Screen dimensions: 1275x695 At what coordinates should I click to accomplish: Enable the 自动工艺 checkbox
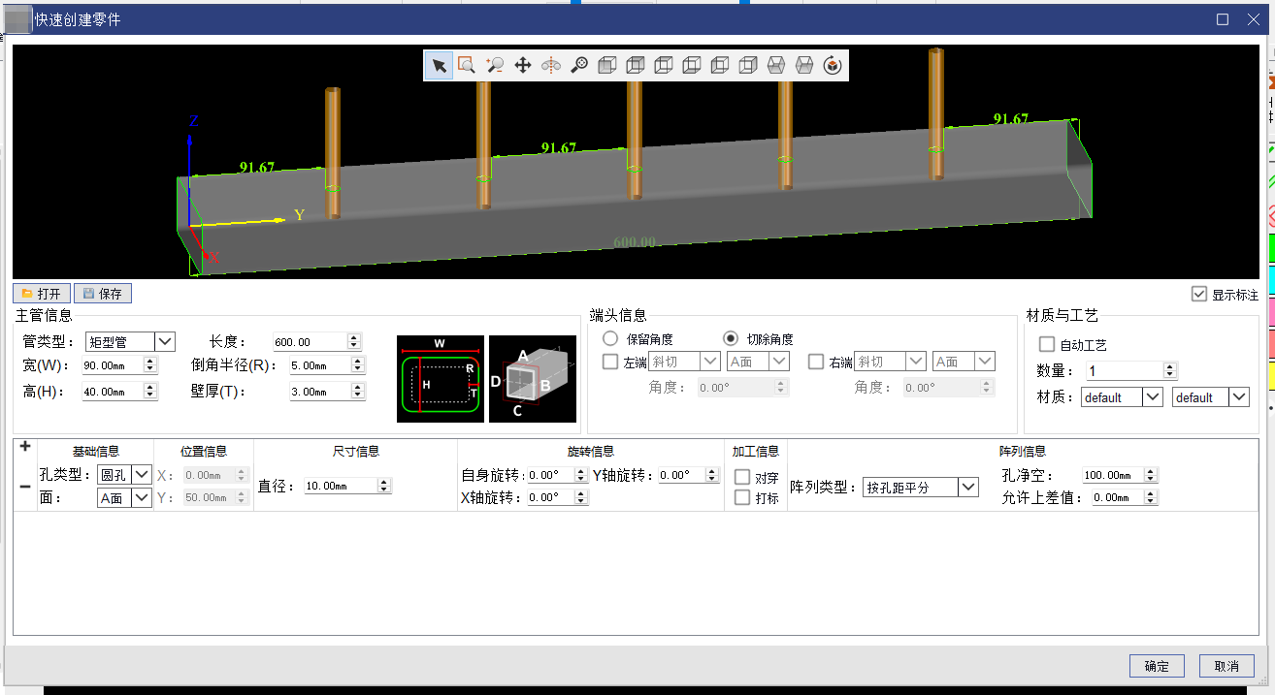pos(1047,344)
